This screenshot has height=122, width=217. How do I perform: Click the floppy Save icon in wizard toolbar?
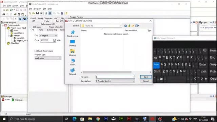coord(37,13)
